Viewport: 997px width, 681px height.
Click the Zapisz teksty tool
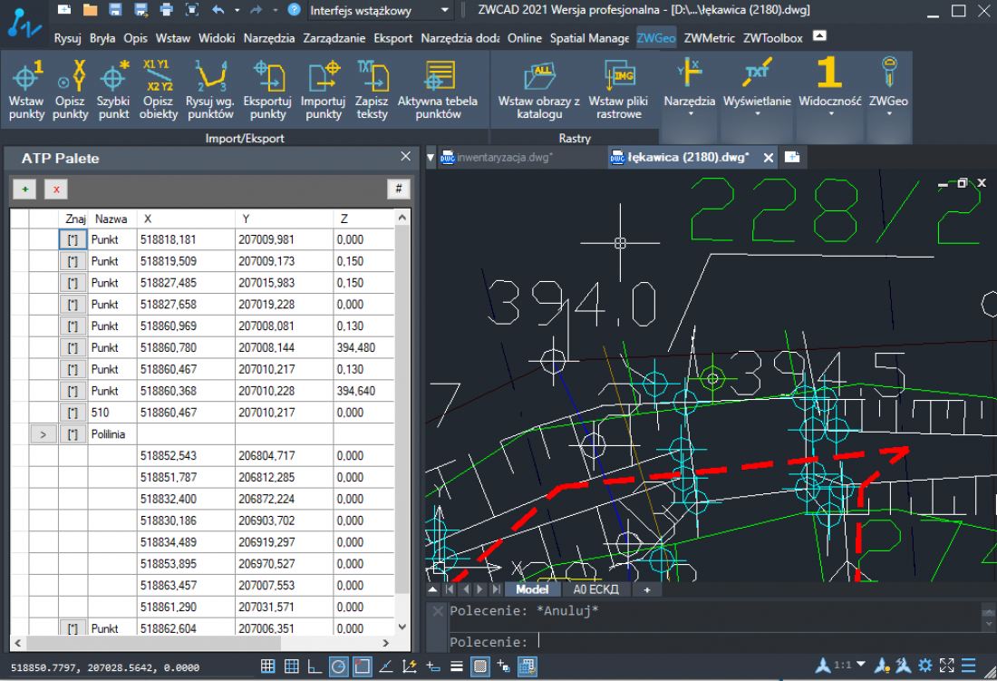click(372, 91)
